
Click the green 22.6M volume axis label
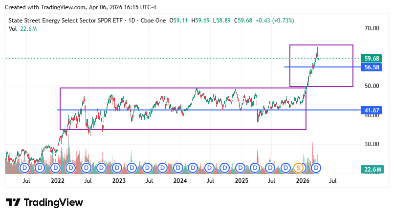coord(372,170)
